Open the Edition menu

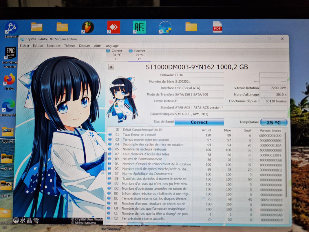pos(38,46)
